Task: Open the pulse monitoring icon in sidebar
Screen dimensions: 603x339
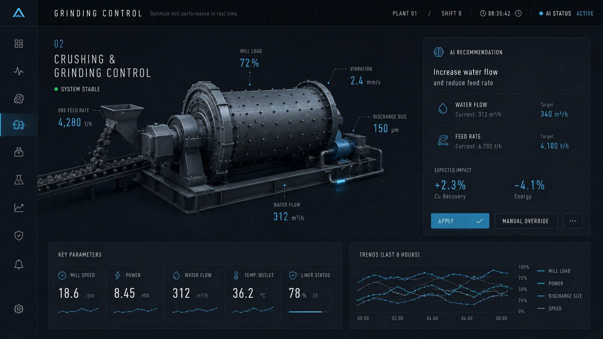Action: [x=19, y=71]
